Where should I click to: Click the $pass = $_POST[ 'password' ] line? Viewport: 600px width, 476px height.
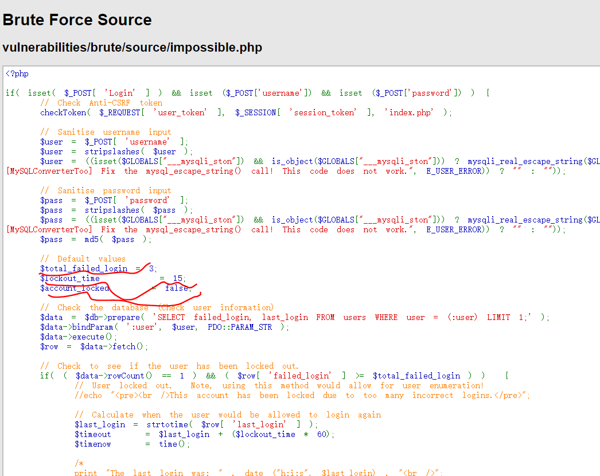pos(114,201)
